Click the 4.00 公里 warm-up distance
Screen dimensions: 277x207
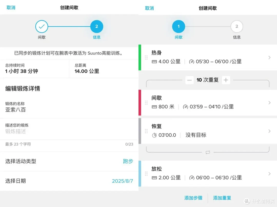pos(170,61)
